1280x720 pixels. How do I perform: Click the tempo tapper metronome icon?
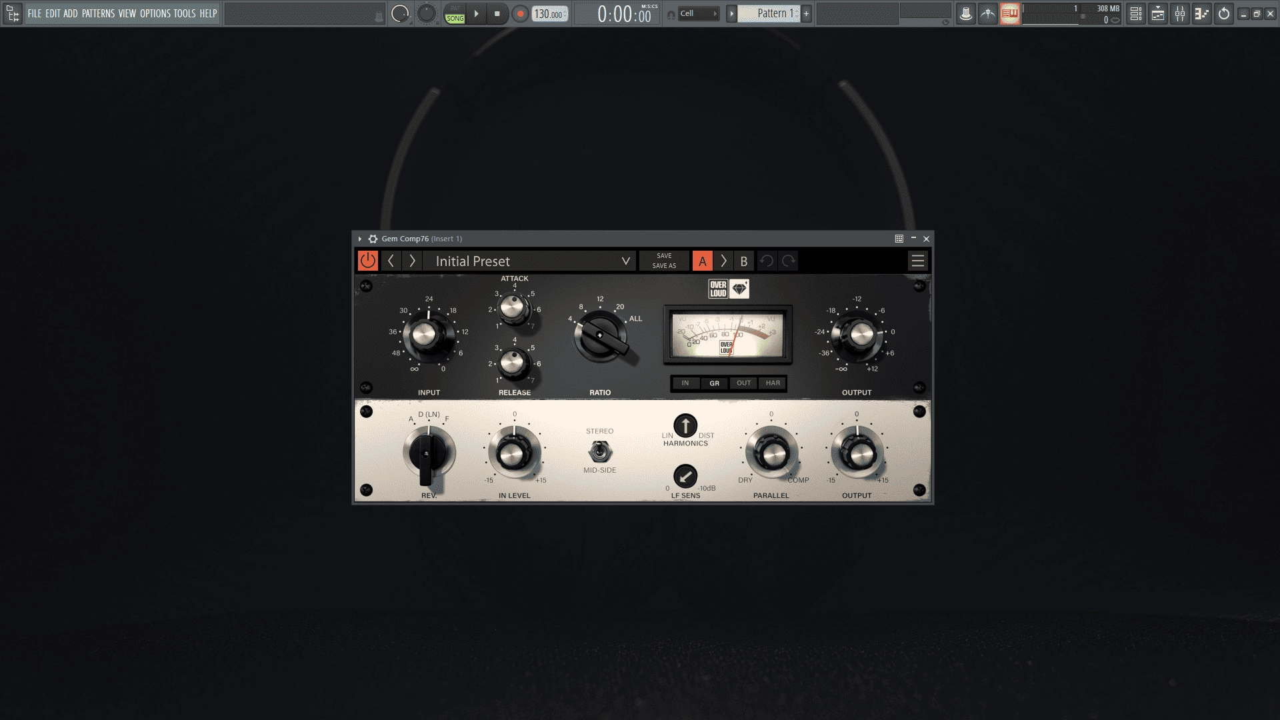[x=987, y=13]
